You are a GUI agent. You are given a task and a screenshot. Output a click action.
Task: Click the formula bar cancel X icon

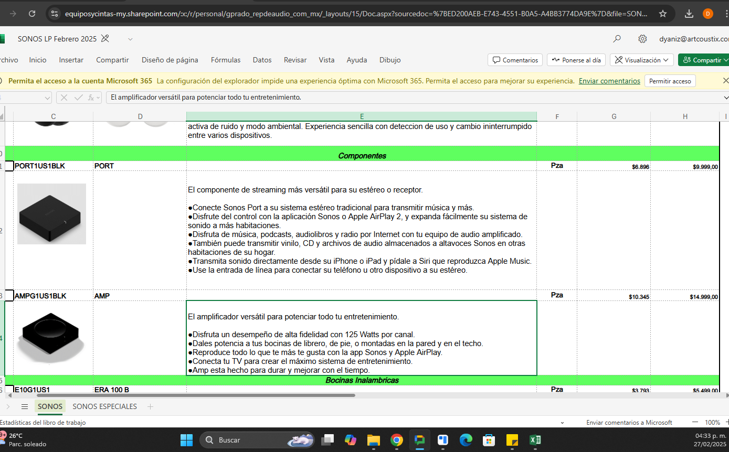[64, 98]
